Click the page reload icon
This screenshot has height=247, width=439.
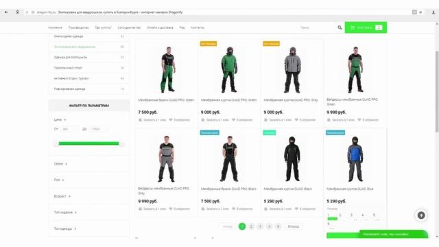pyautogui.click(x=27, y=12)
